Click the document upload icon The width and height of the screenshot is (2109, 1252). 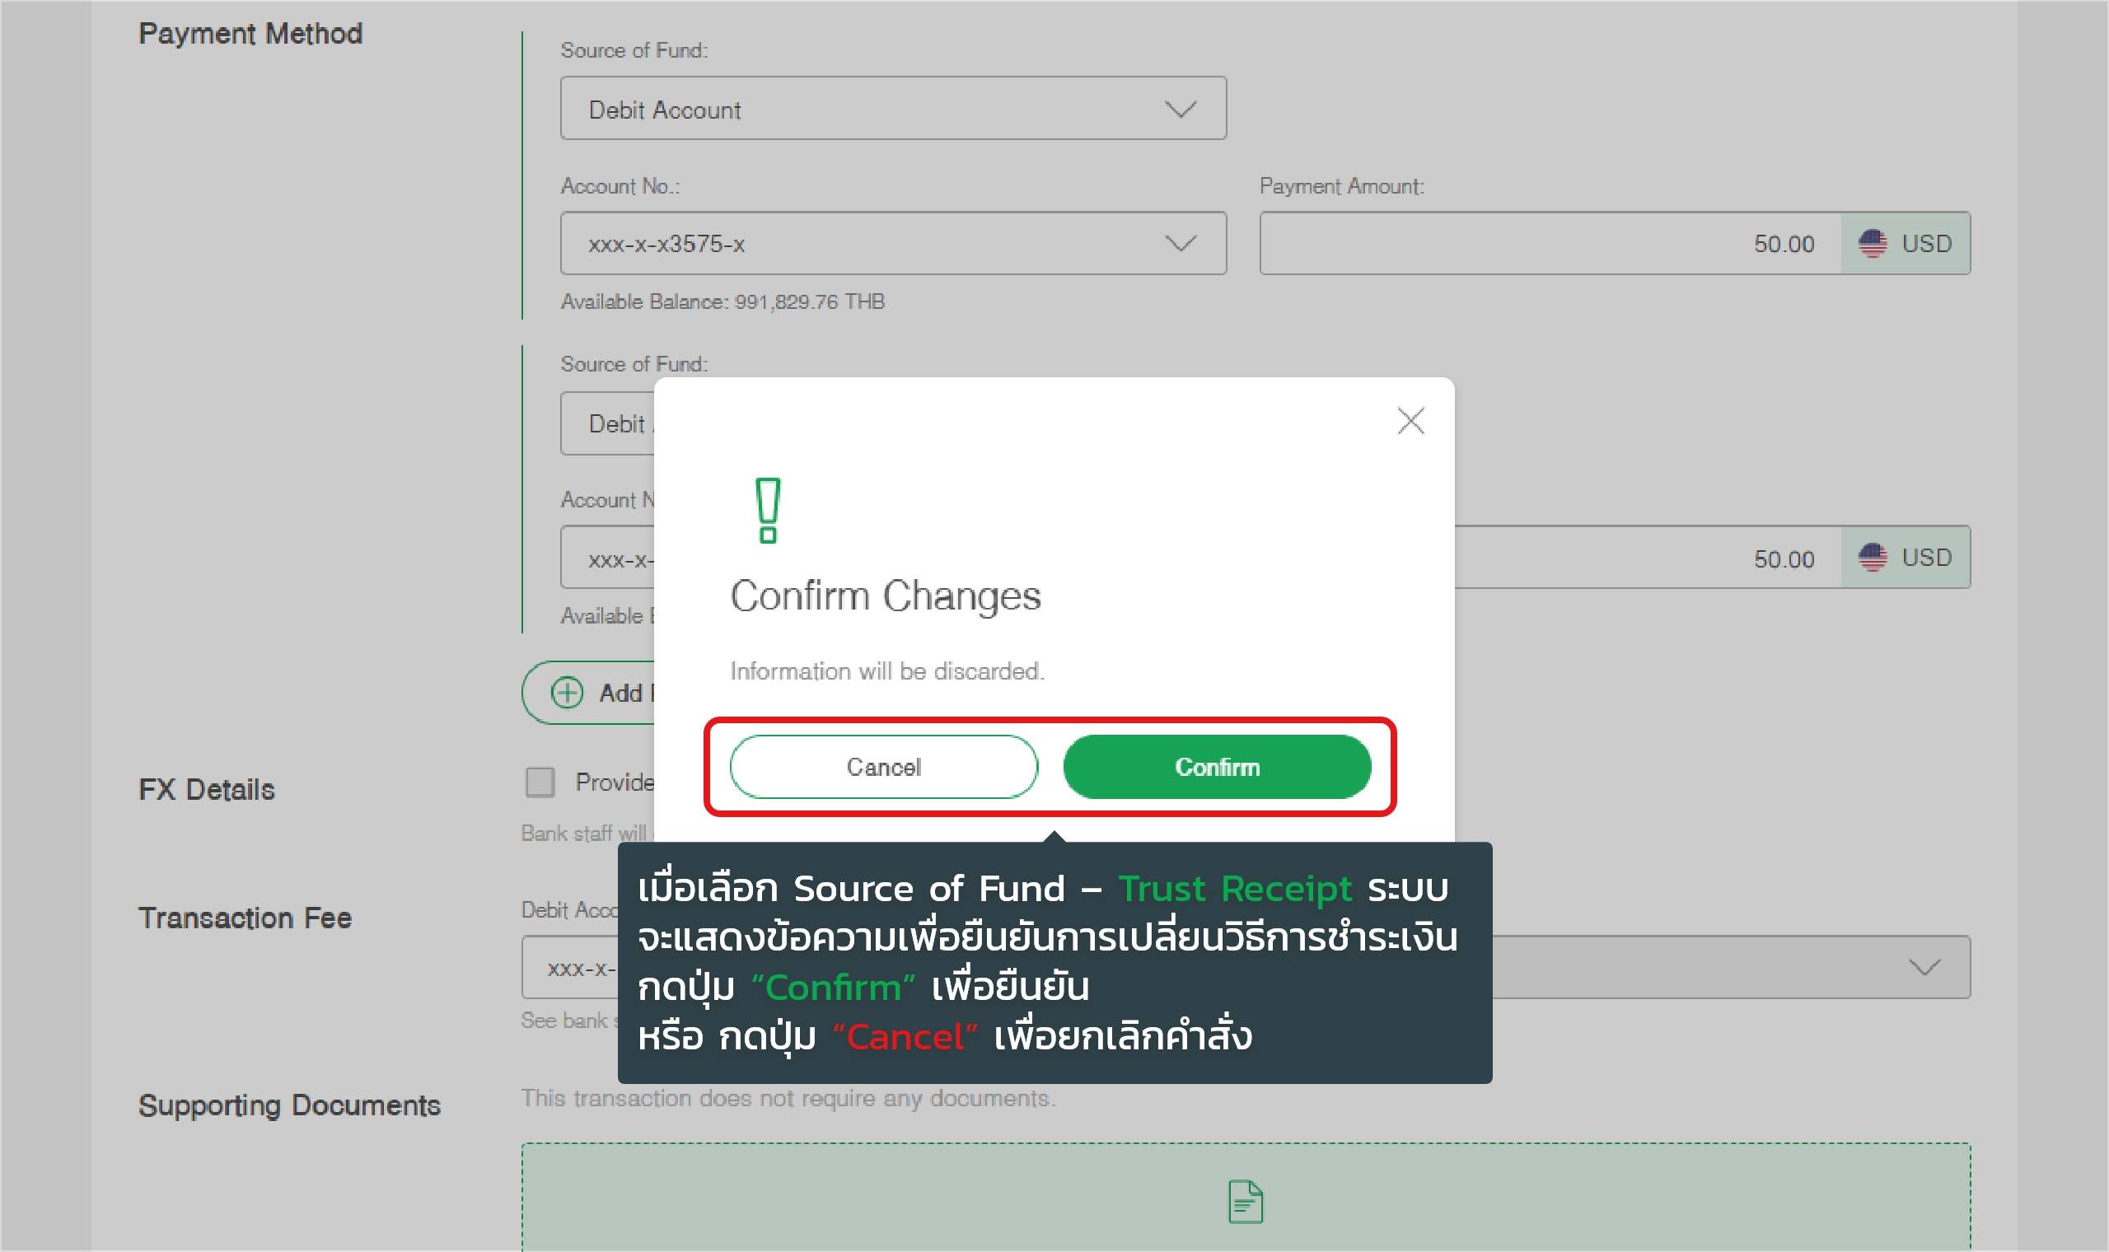1245,1202
